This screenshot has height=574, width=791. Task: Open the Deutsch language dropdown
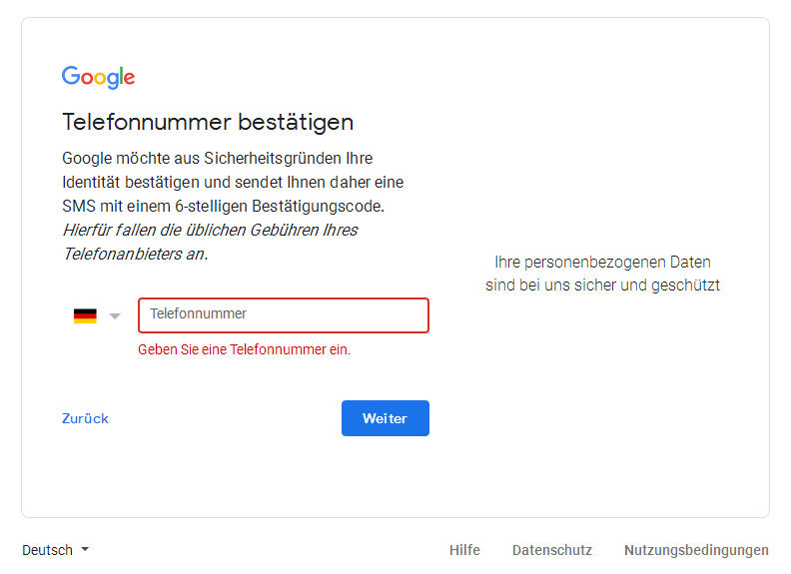pyautogui.click(x=56, y=550)
